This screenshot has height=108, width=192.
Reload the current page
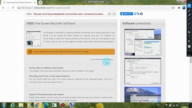pos(13,8)
